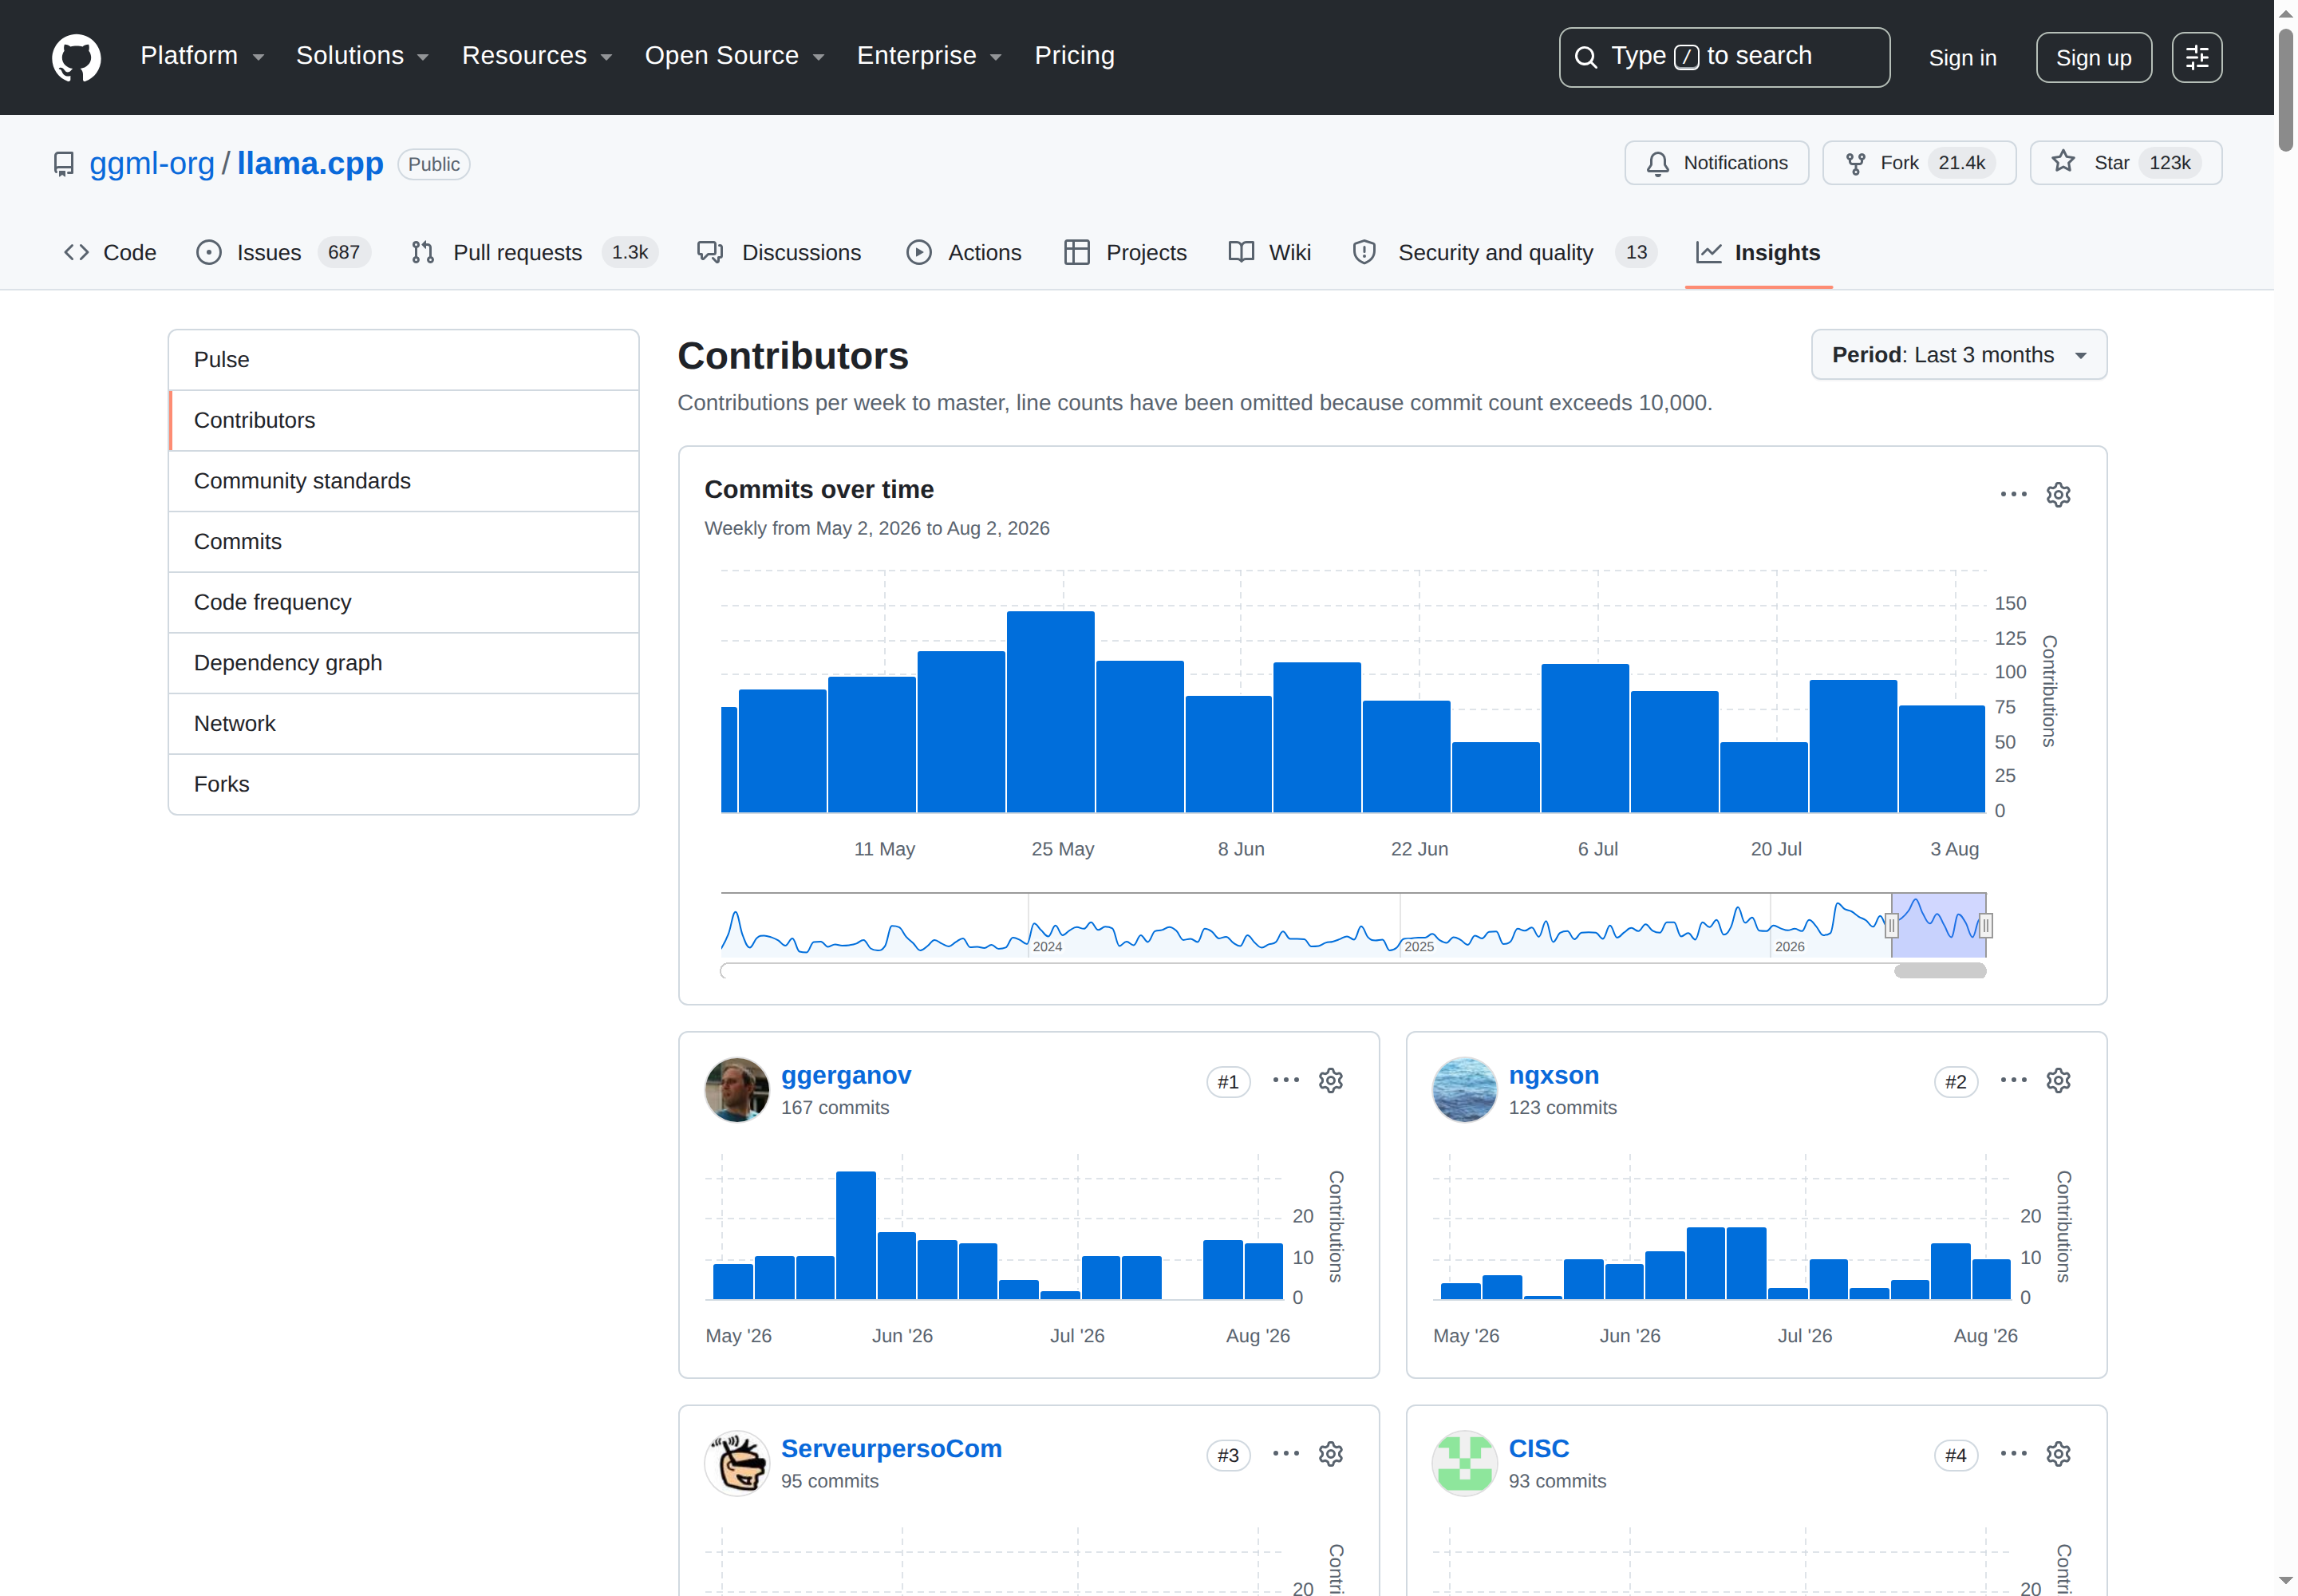Image resolution: width=2298 pixels, height=1596 pixels.
Task: Open three-dot menu on ggerganov card
Action: click(x=1285, y=1080)
